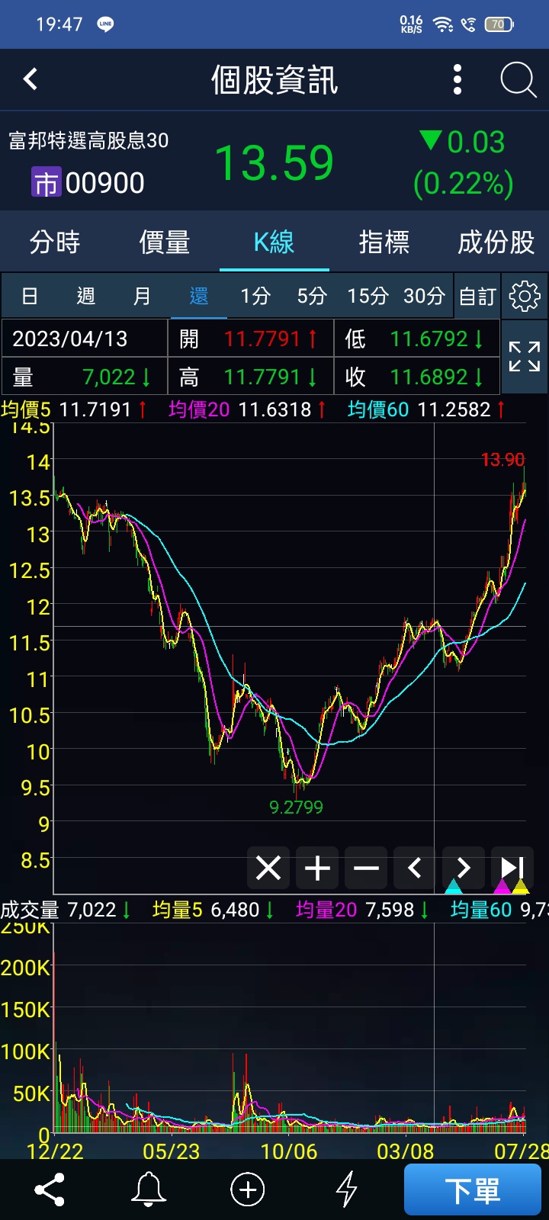
Task: Tap the share icon
Action: (x=50, y=1189)
